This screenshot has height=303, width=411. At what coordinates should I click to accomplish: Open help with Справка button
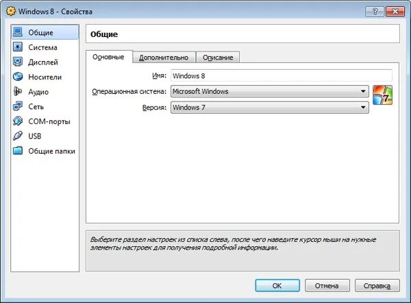click(x=377, y=285)
